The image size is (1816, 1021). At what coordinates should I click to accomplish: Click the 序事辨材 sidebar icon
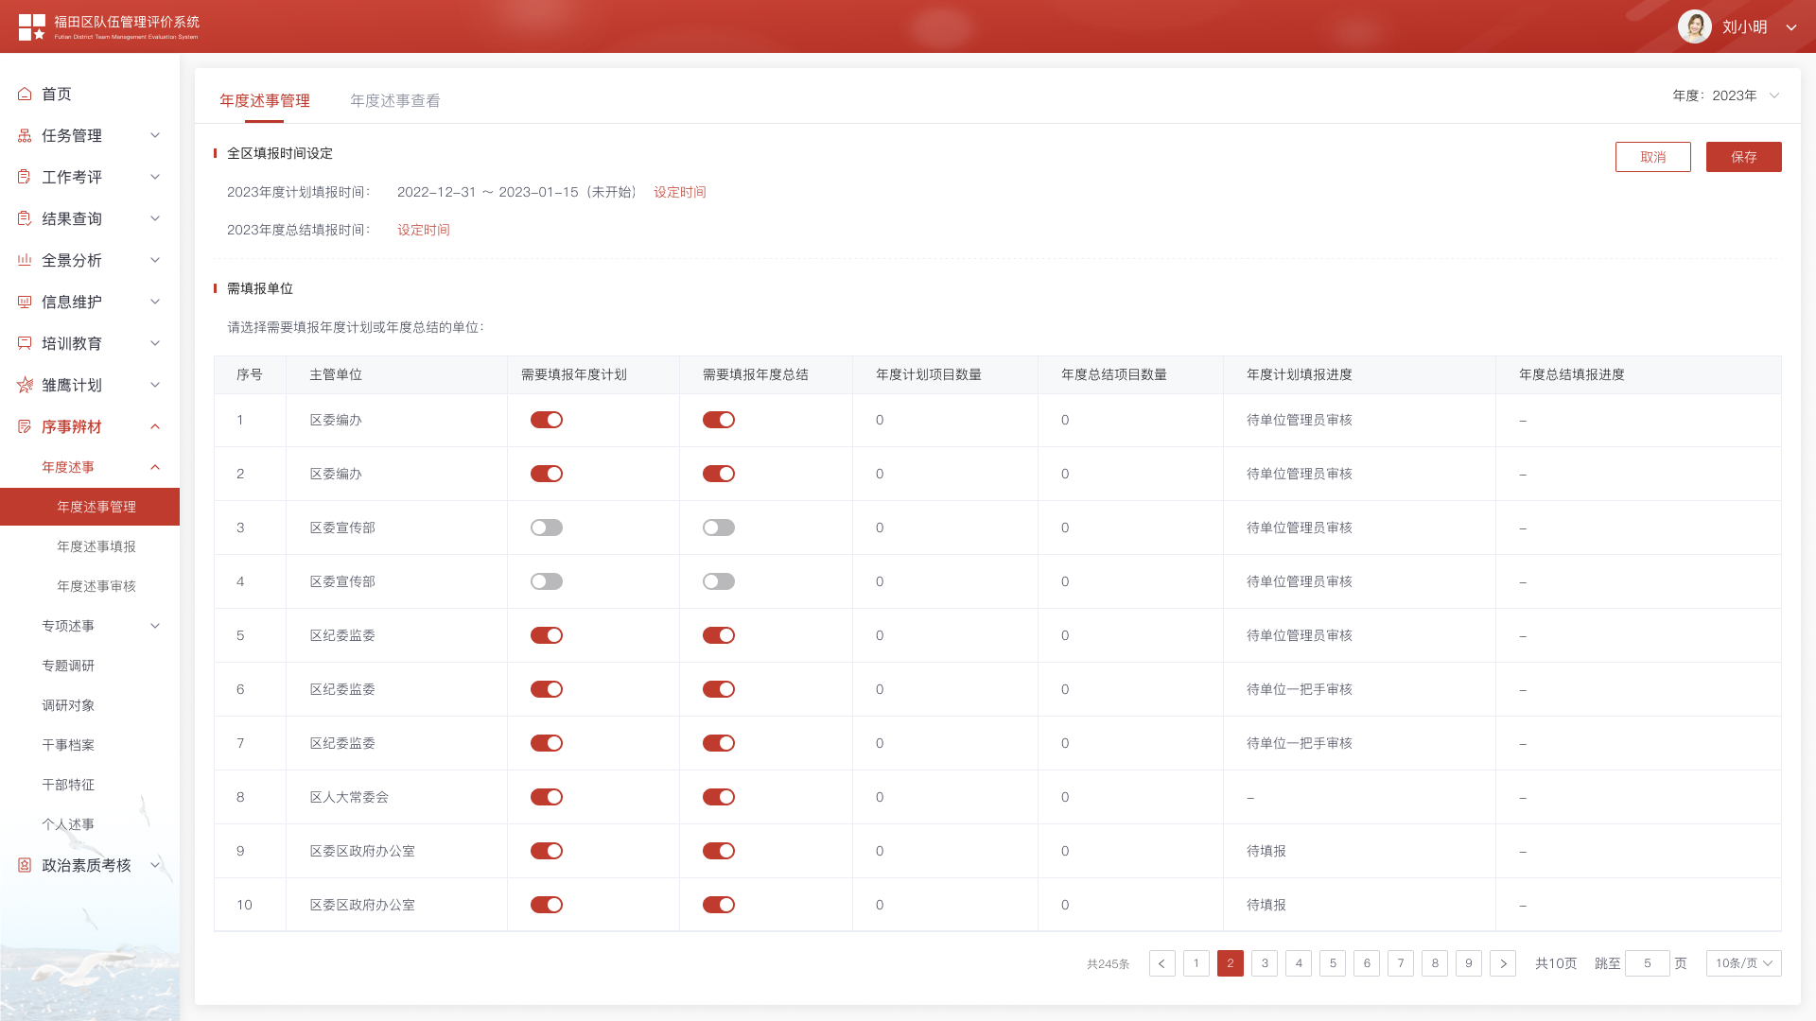pos(25,426)
